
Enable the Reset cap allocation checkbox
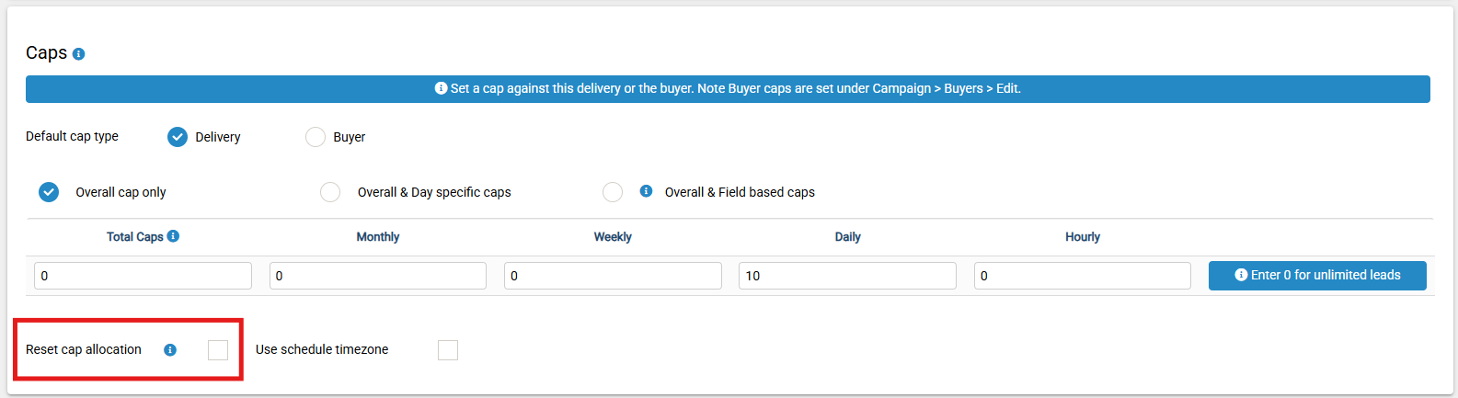[218, 350]
